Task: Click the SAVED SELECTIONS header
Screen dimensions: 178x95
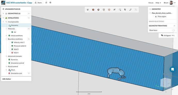Action: pos(156,22)
